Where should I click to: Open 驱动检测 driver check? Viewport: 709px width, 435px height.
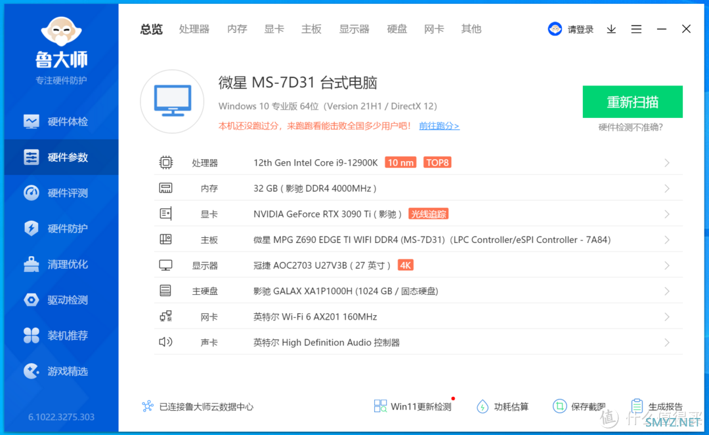point(62,299)
